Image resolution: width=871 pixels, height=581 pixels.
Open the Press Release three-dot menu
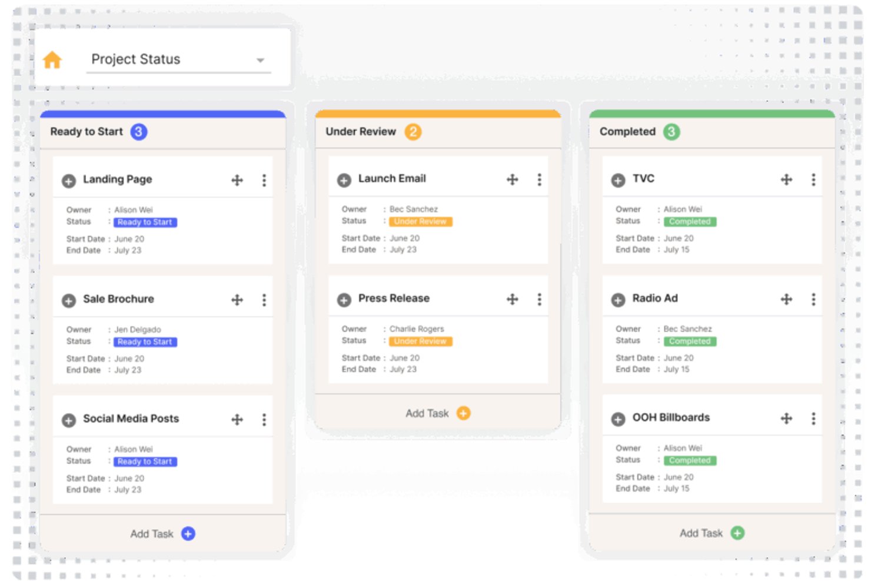pyautogui.click(x=540, y=299)
